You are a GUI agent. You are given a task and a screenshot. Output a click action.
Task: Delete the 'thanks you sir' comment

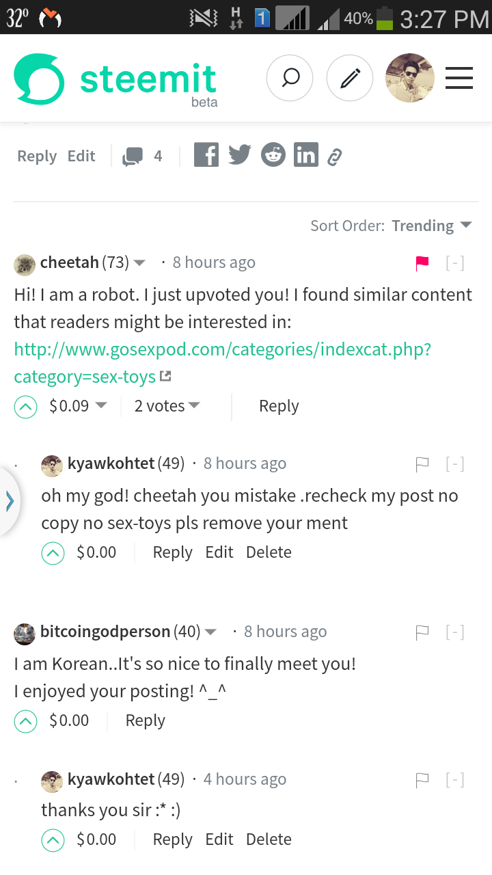click(x=269, y=839)
